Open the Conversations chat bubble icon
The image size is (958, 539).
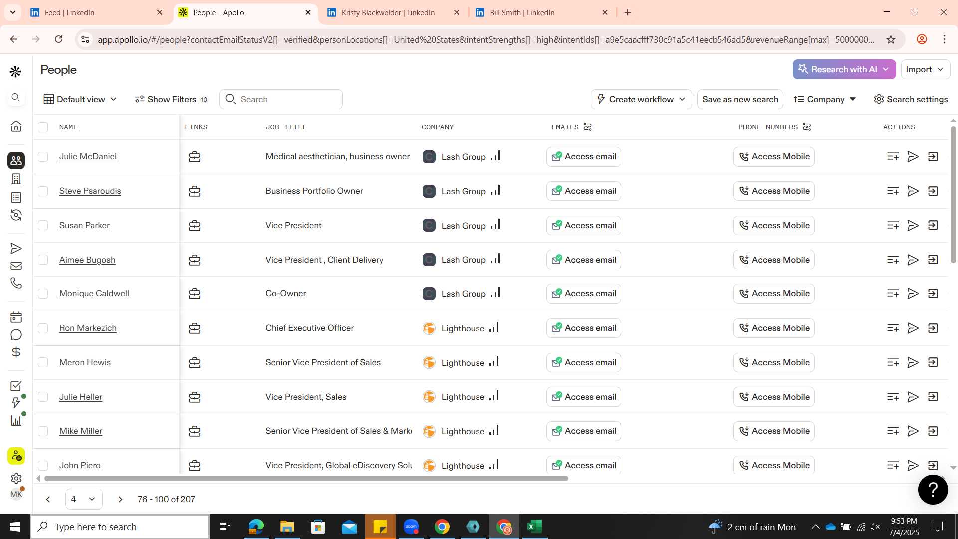tap(16, 334)
